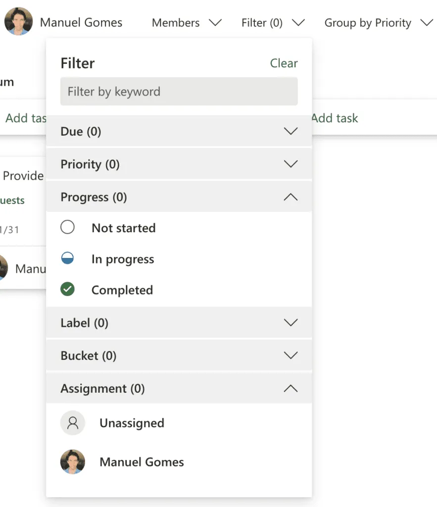The height and width of the screenshot is (507, 437).
Task: Close the Filter (0) menu
Action: pyautogui.click(x=272, y=23)
